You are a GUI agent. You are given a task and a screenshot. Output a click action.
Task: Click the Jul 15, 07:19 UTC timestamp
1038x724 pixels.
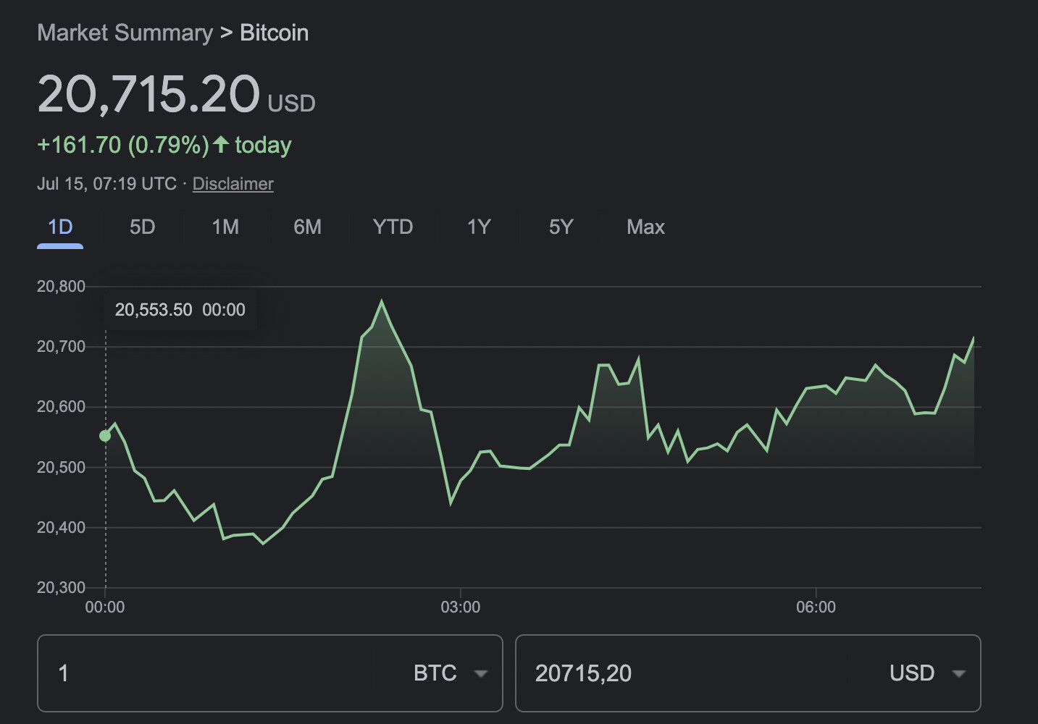106,184
